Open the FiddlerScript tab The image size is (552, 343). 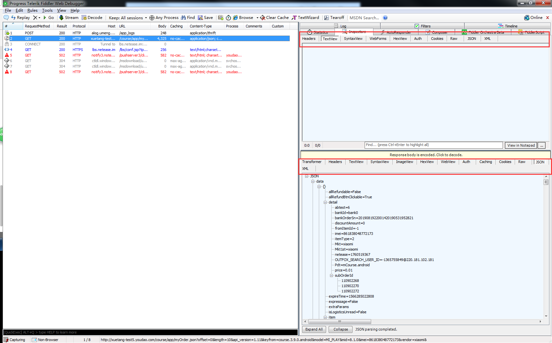531,32
